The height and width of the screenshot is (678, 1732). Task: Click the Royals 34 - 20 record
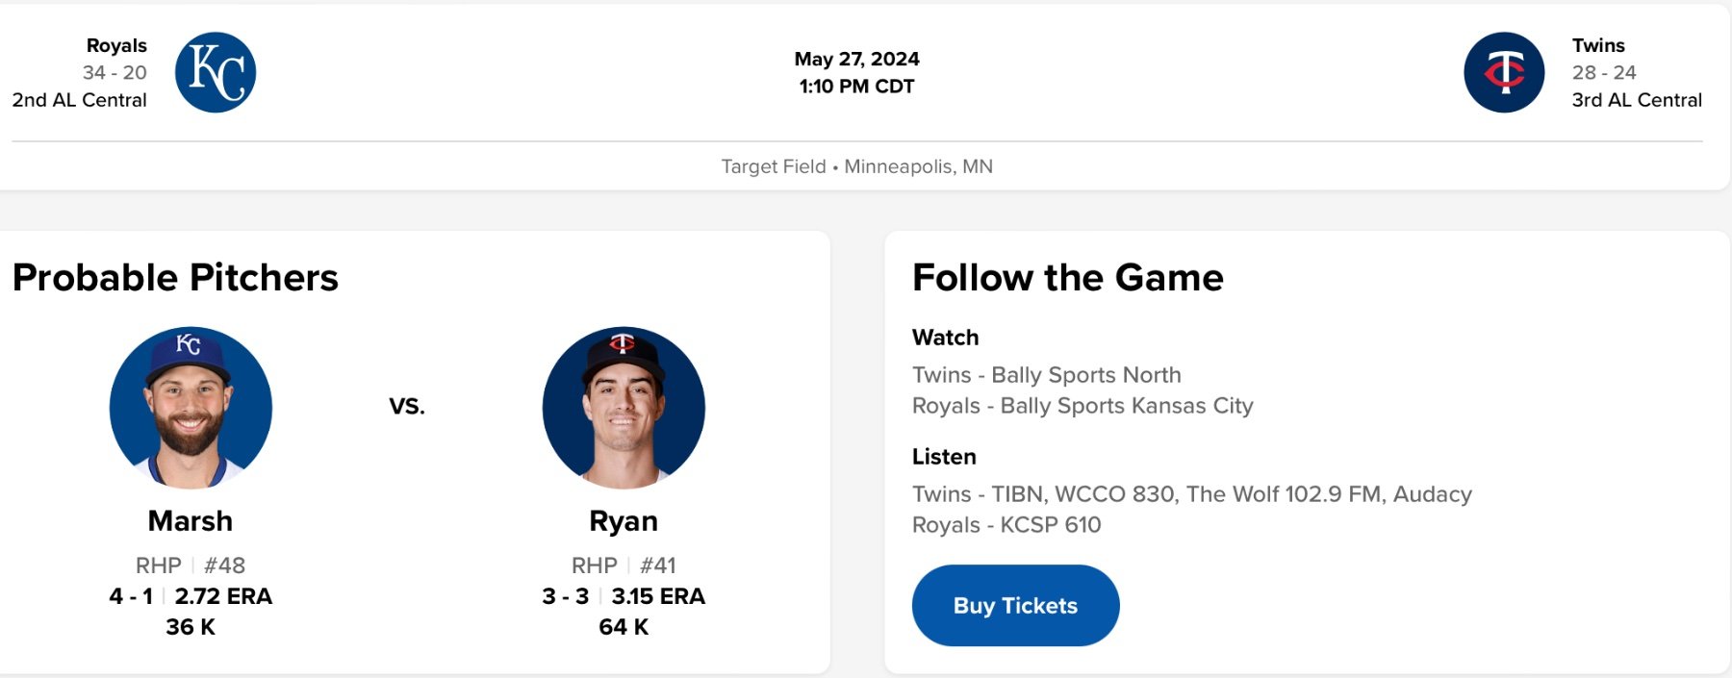tap(115, 72)
